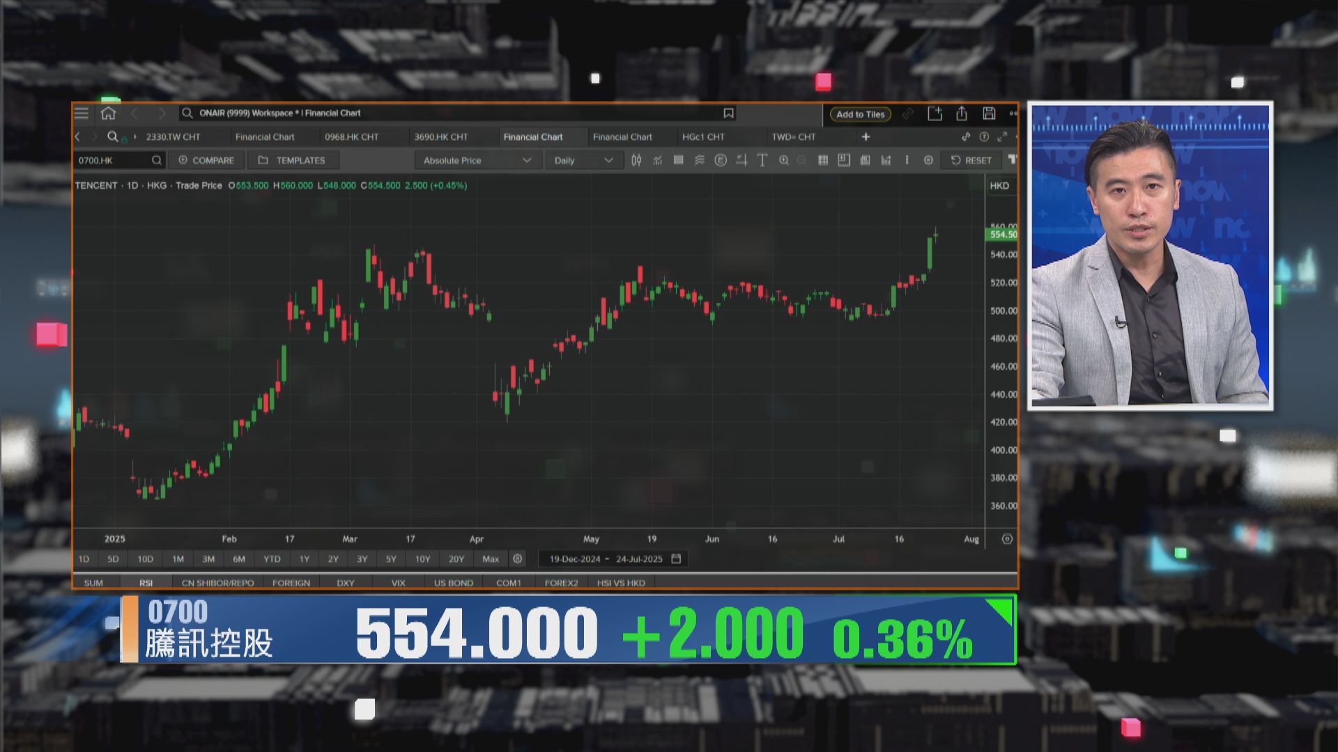Click the new-window export icon near Add to Tiles
This screenshot has height=752, width=1338.
click(935, 113)
